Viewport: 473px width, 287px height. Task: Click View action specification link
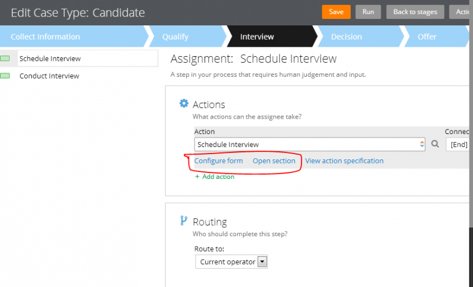(x=344, y=161)
